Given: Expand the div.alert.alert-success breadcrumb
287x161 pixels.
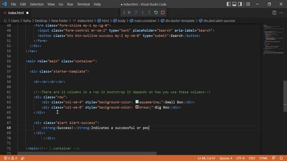Looking at the screenshot, I should click(x=219, y=21).
